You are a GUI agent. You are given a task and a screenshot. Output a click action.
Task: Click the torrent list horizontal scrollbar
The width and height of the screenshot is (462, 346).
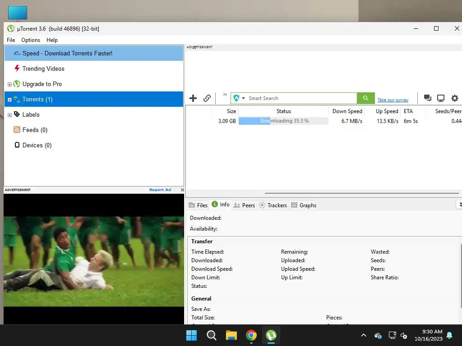[362, 193]
